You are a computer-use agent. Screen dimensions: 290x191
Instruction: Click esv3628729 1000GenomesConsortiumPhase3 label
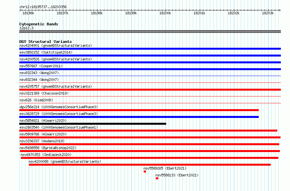(59, 114)
